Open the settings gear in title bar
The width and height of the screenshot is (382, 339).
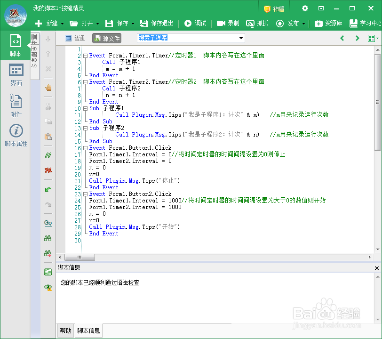coord(305,8)
